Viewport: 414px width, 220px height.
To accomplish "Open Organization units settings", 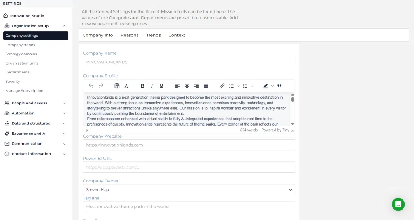I will point(22,63).
